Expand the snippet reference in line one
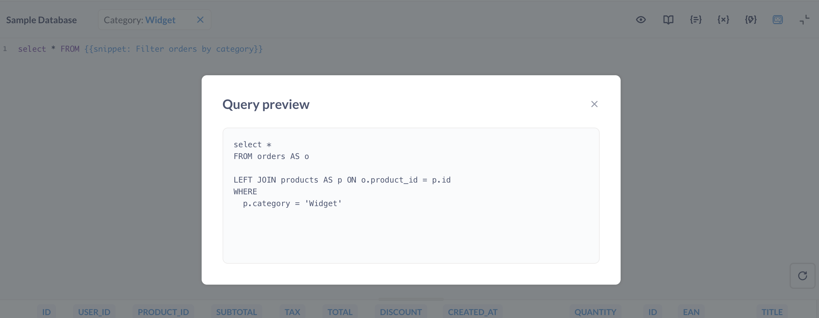The image size is (819, 318). 173,49
